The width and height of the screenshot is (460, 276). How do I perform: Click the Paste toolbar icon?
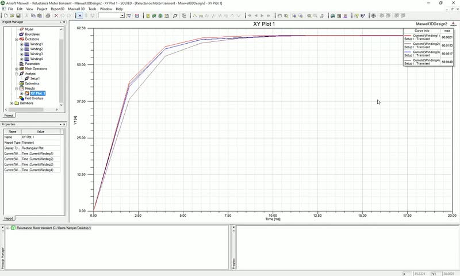coord(39,16)
